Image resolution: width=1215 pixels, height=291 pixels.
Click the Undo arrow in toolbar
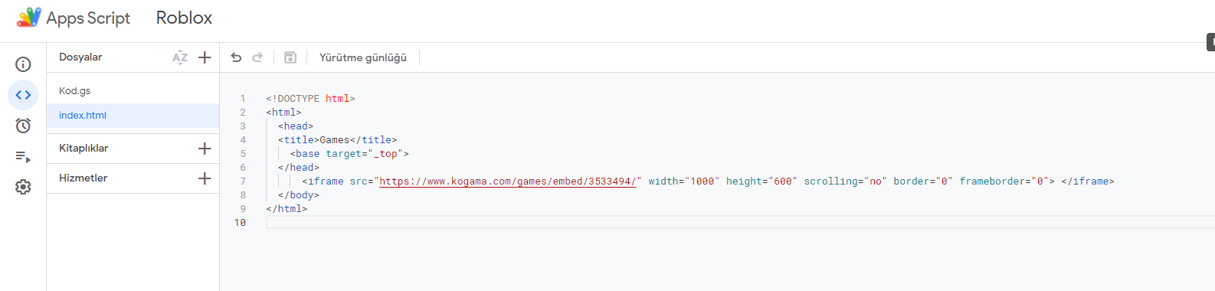click(x=236, y=57)
